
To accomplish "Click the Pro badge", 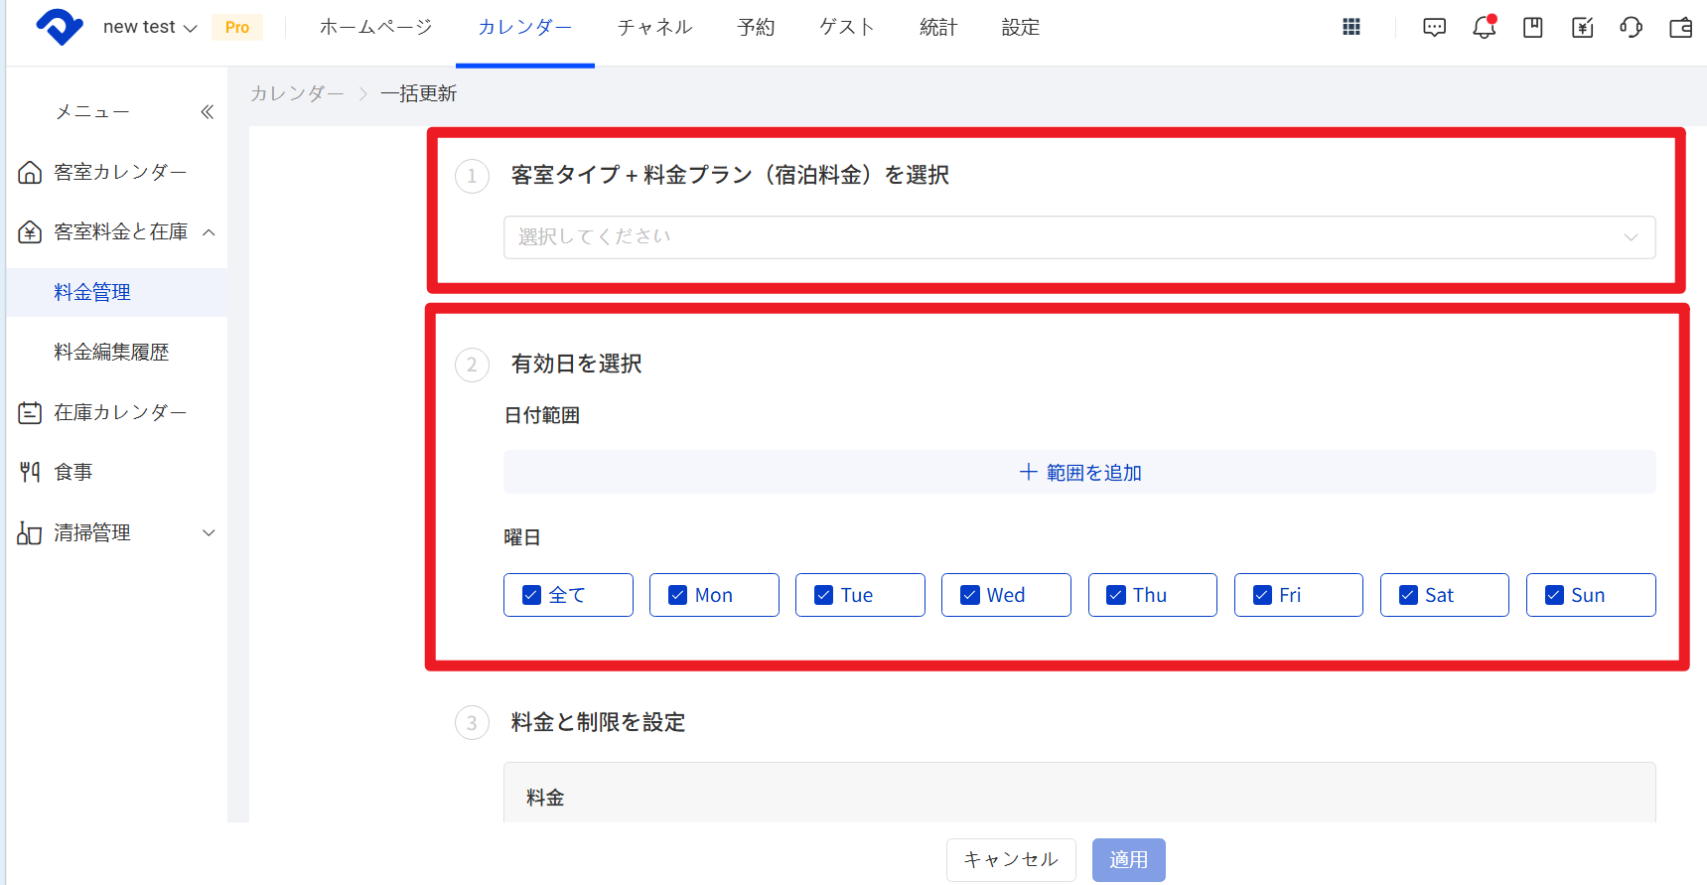I will 237,27.
